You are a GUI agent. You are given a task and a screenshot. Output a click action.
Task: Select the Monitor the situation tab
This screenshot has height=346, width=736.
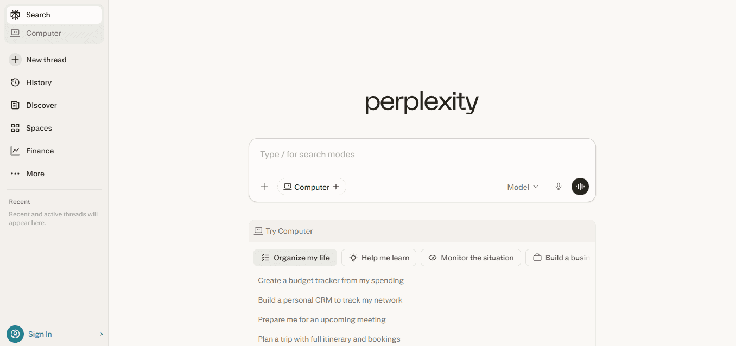[x=470, y=258]
